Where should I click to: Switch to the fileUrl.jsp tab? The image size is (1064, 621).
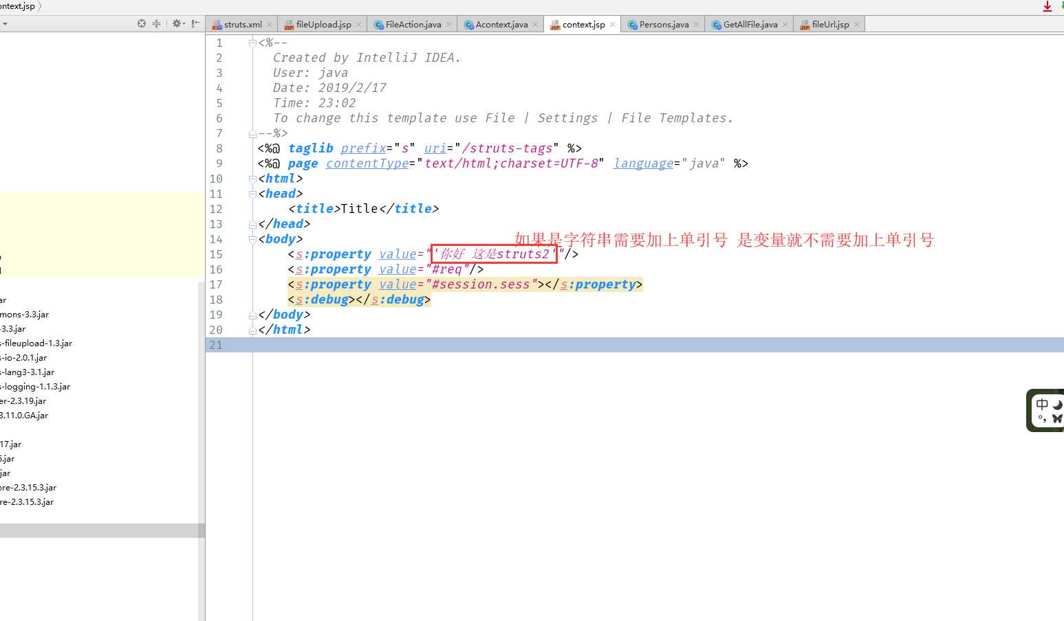(x=830, y=24)
